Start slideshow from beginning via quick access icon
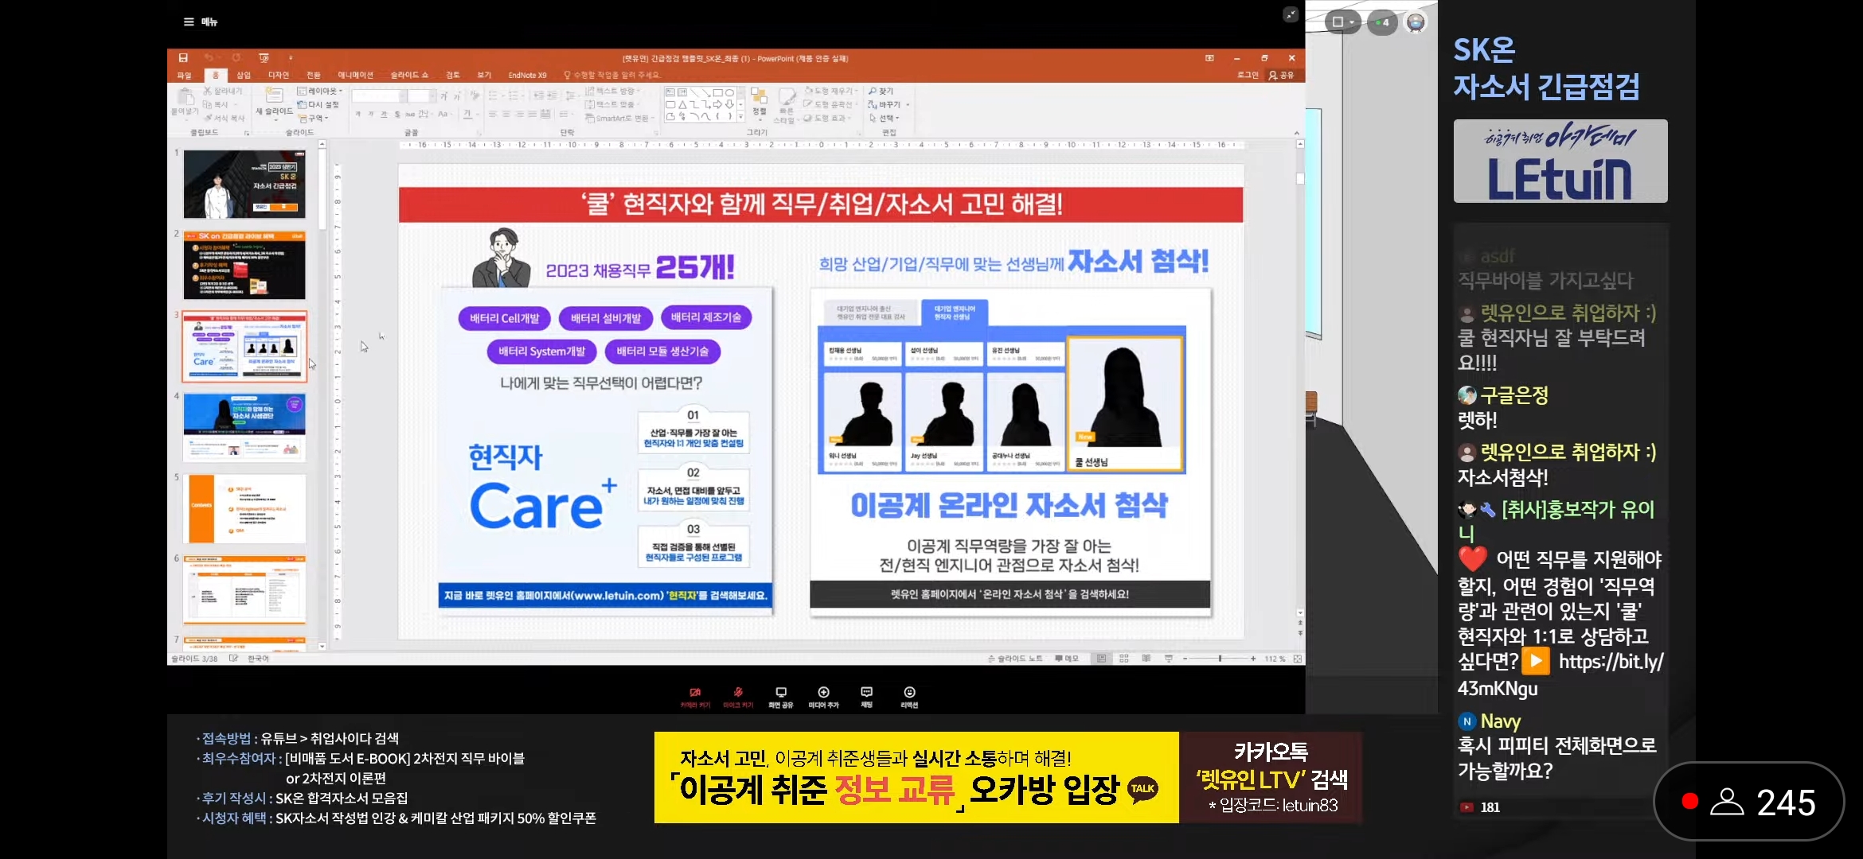 point(264,58)
